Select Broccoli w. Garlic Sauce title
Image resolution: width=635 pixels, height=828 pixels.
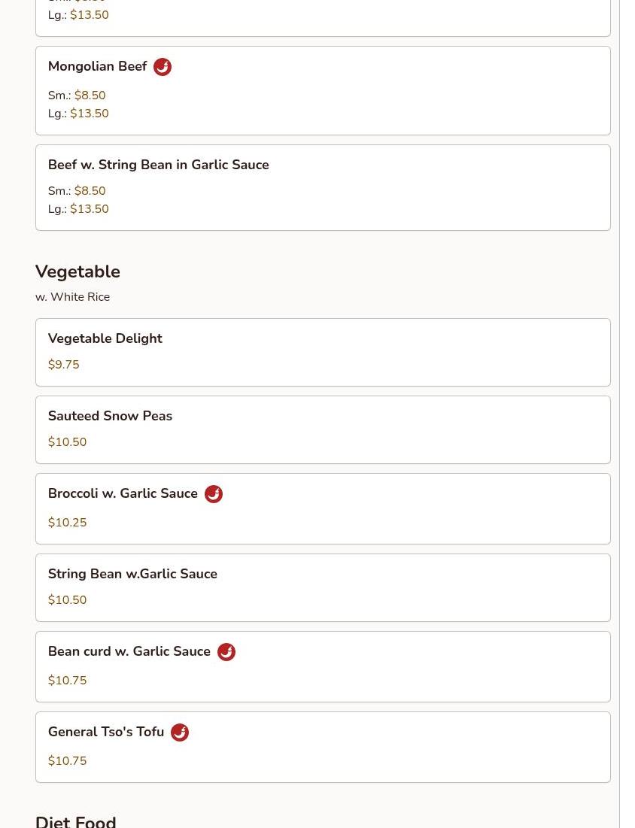tap(123, 493)
